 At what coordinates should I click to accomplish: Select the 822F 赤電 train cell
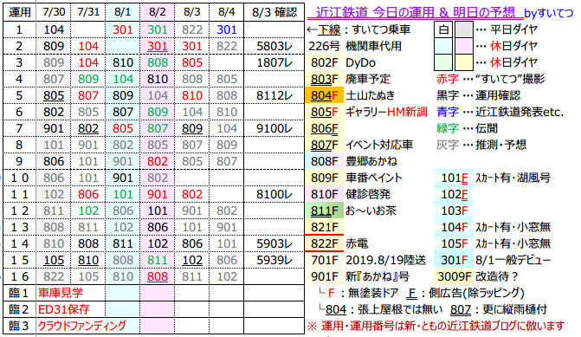(325, 243)
